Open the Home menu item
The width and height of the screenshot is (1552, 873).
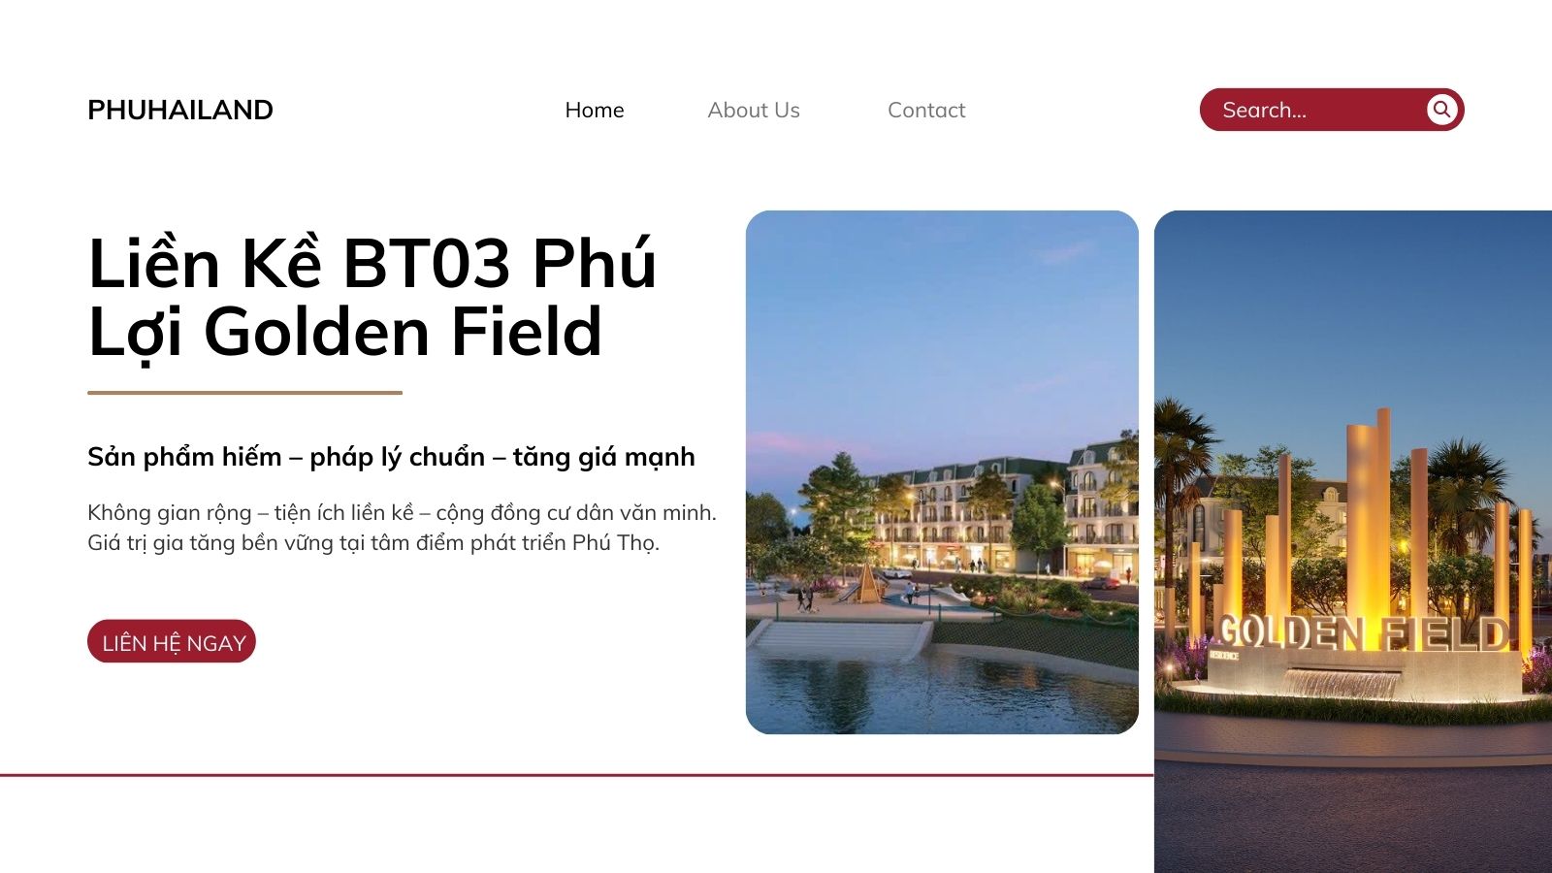595,110
